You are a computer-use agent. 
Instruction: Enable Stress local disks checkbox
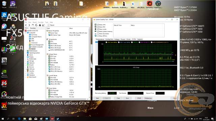(x=98, y=34)
